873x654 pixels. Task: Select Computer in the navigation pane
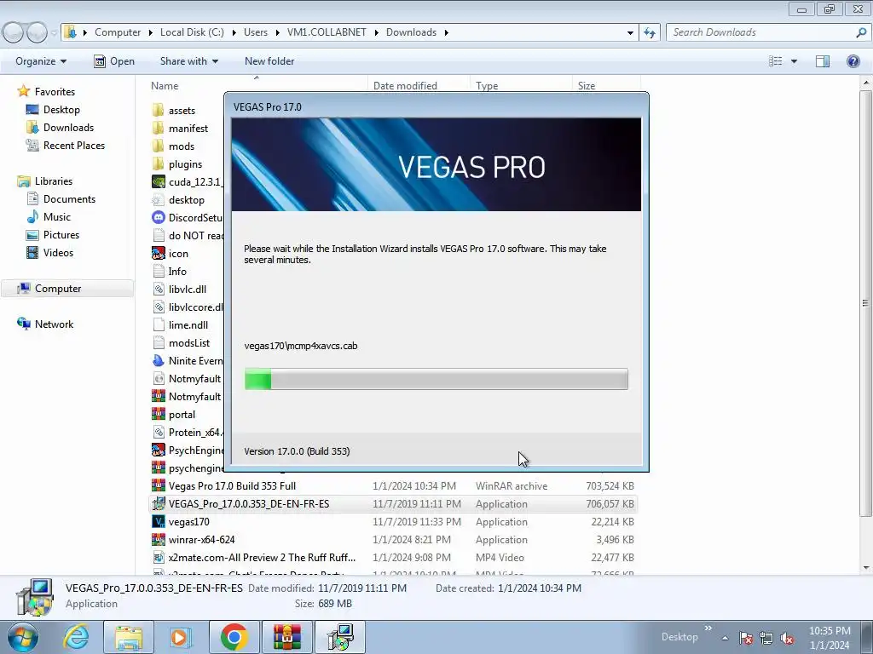point(58,289)
